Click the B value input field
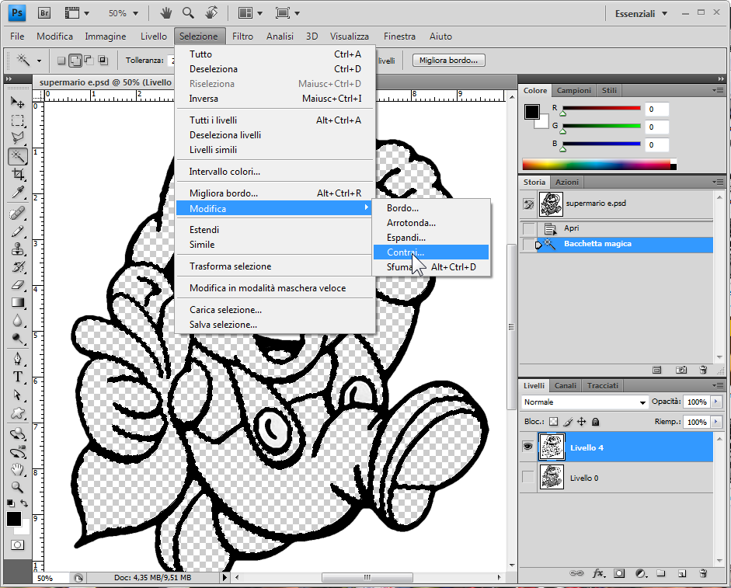Screen dimensions: 731x588 point(656,145)
